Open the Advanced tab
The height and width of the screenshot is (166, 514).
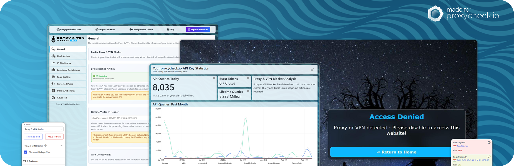point(68,98)
